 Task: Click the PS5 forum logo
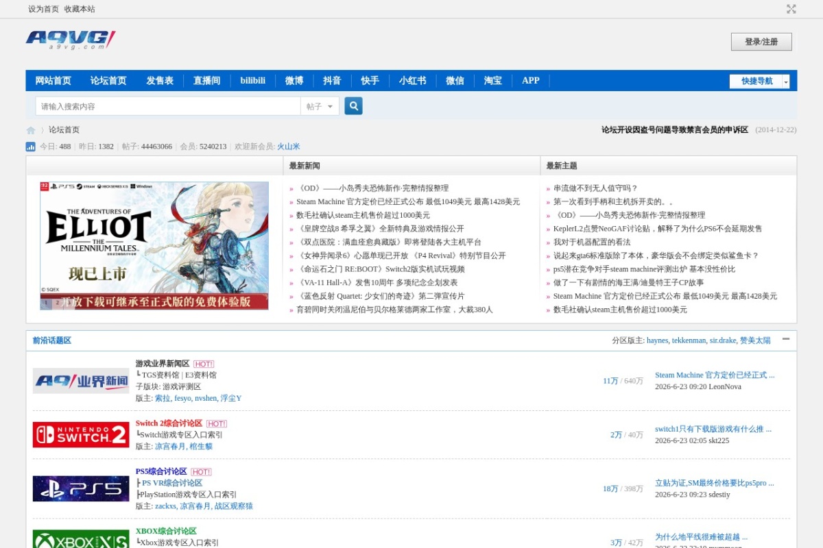(81, 489)
